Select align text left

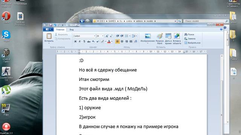tap(117, 41)
